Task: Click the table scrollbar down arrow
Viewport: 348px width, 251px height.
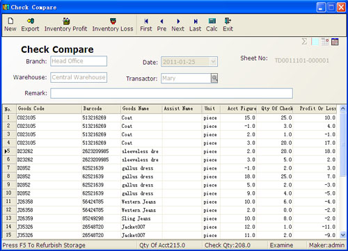Action: pyautogui.click(x=342, y=235)
